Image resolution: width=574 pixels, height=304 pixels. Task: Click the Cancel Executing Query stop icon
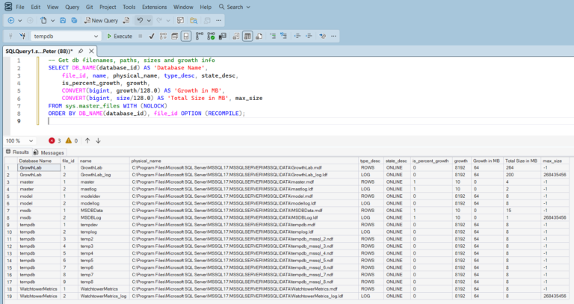[141, 36]
